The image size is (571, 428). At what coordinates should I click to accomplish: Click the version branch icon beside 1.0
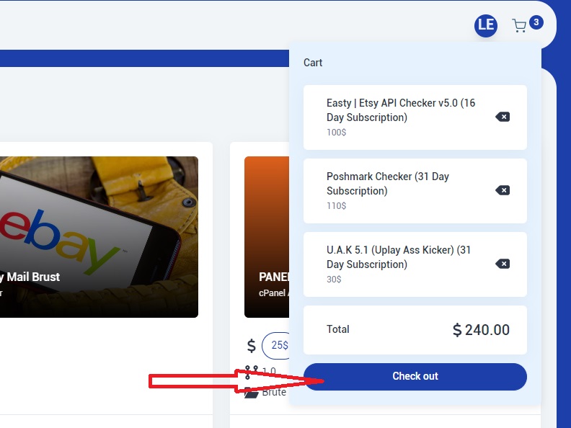[251, 373]
